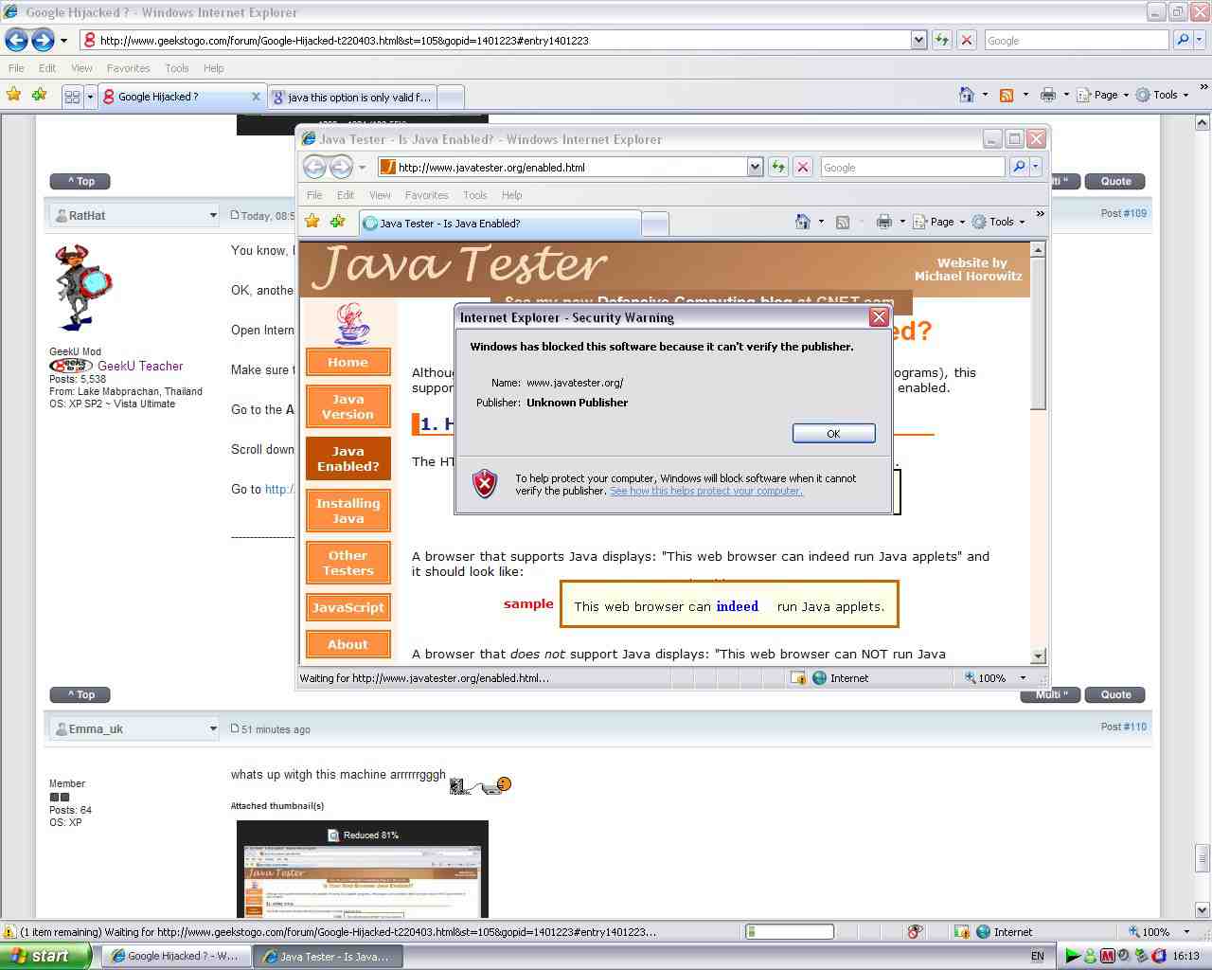Click popup blocker icon in Java Tester status bar
The height and width of the screenshot is (970, 1212).
(x=798, y=678)
